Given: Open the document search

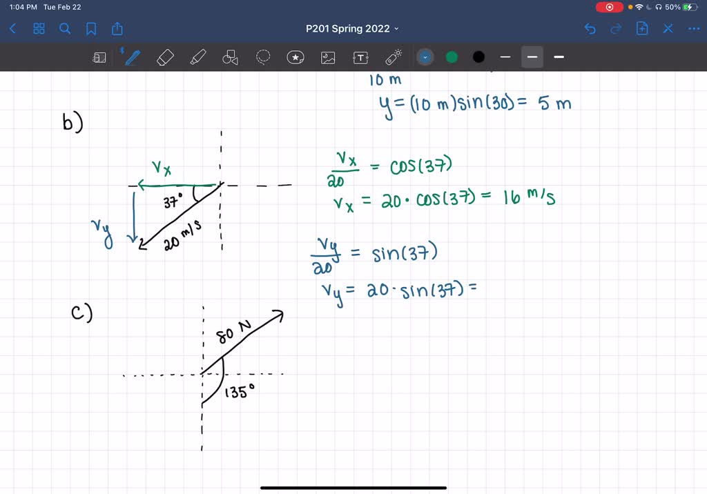Looking at the screenshot, I should 65,28.
